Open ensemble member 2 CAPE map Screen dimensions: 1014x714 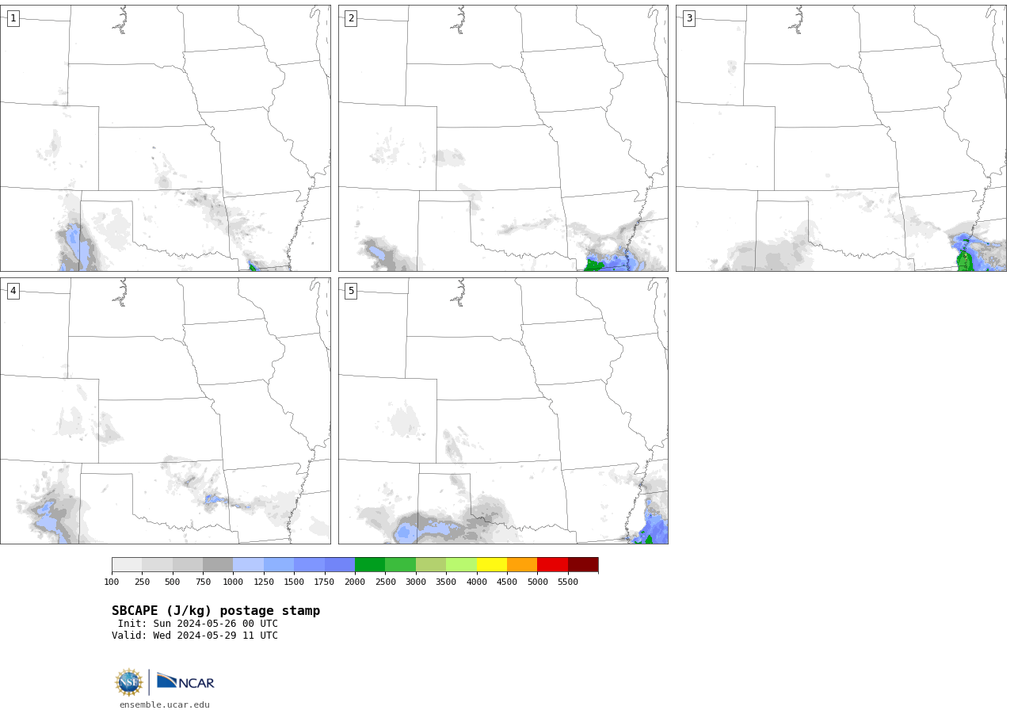(x=503, y=138)
